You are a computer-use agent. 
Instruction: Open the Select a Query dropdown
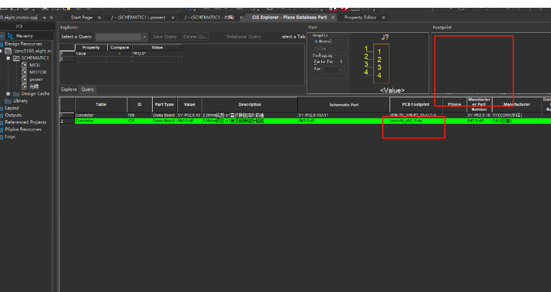click(144, 37)
